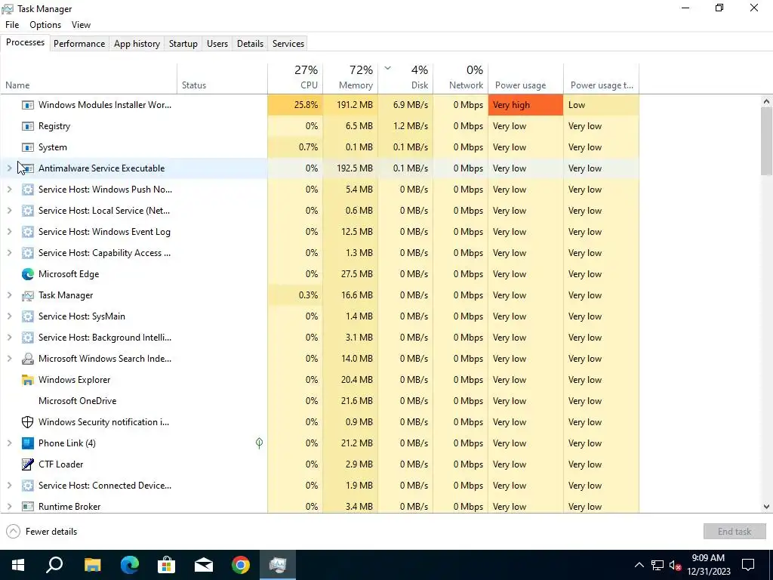
Task: Click the muted speaker volume icon
Action: tap(675, 565)
